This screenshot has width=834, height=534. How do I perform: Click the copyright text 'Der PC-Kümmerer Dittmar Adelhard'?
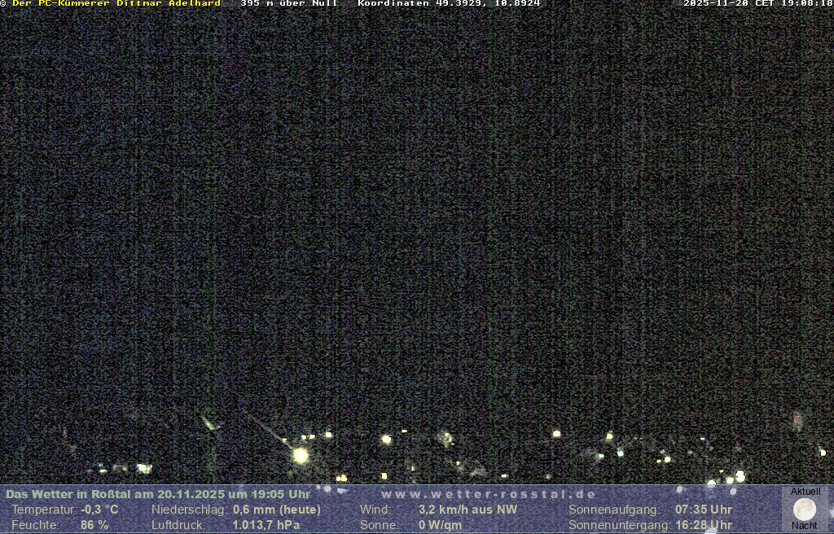click(x=116, y=4)
